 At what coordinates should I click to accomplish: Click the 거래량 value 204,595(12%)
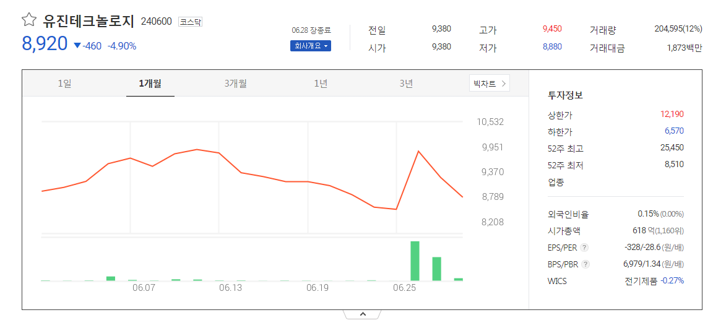[678, 28]
